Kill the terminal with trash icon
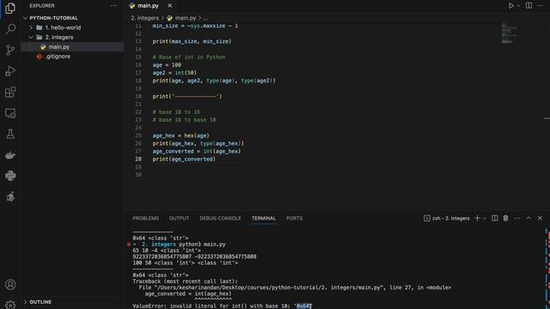Image resolution: width=550 pixels, height=309 pixels. click(x=505, y=218)
